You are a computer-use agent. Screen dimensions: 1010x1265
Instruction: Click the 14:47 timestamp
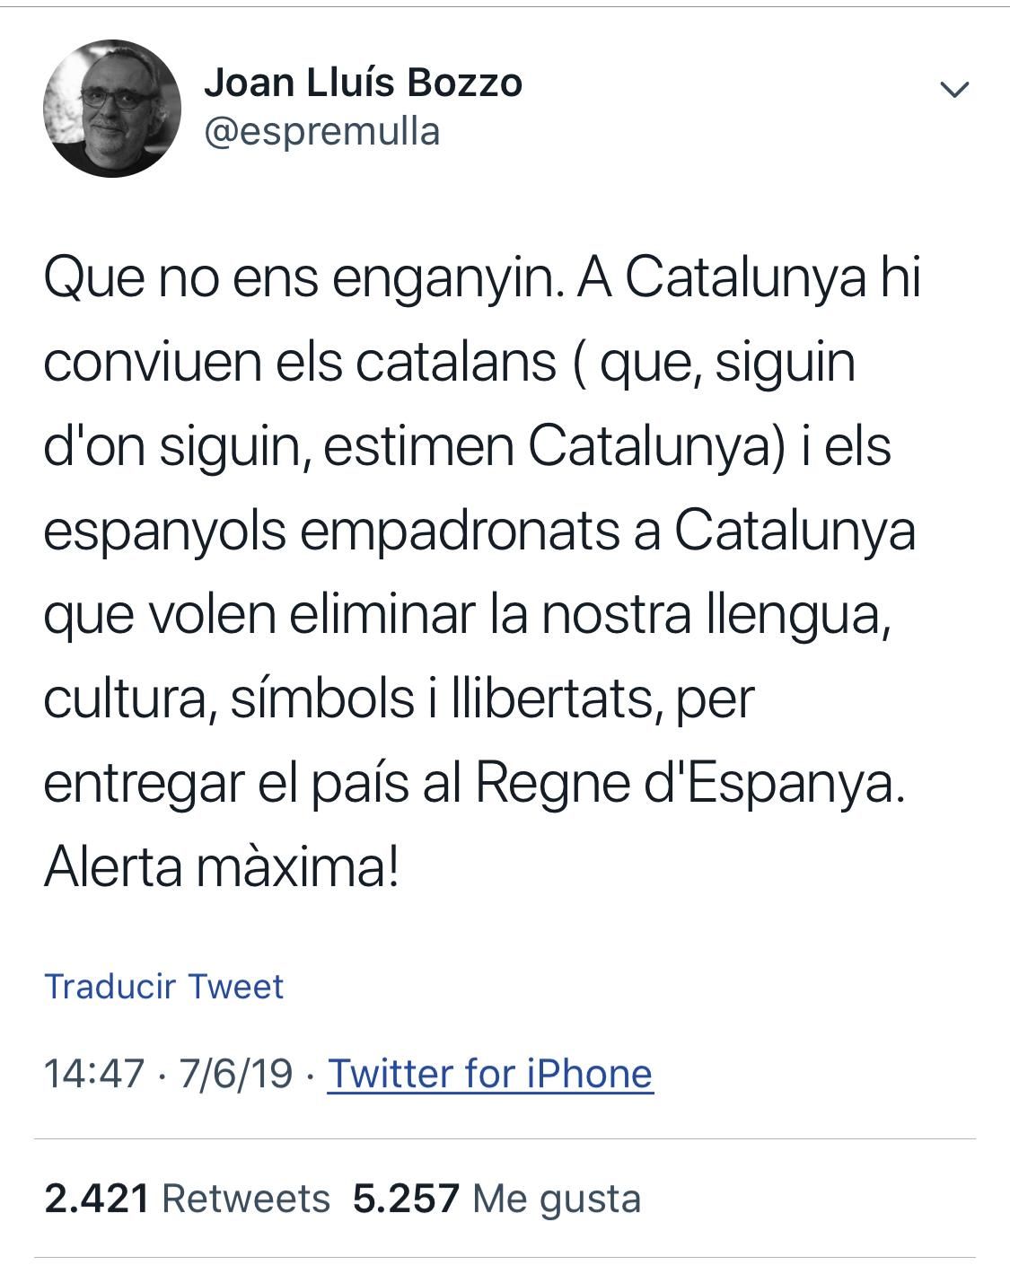(93, 1073)
